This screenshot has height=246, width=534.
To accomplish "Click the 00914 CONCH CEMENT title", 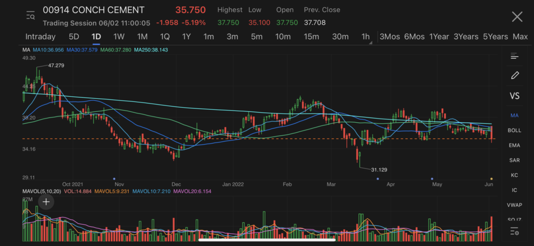I will click(x=94, y=10).
